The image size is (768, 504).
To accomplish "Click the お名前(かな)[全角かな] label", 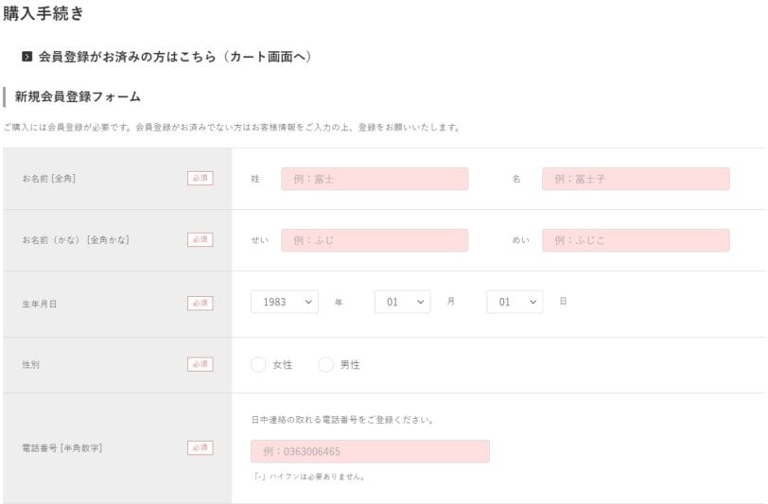I will [x=76, y=239].
